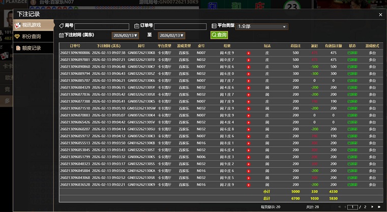Play video replay for order 260213096900886

click(x=249, y=53)
